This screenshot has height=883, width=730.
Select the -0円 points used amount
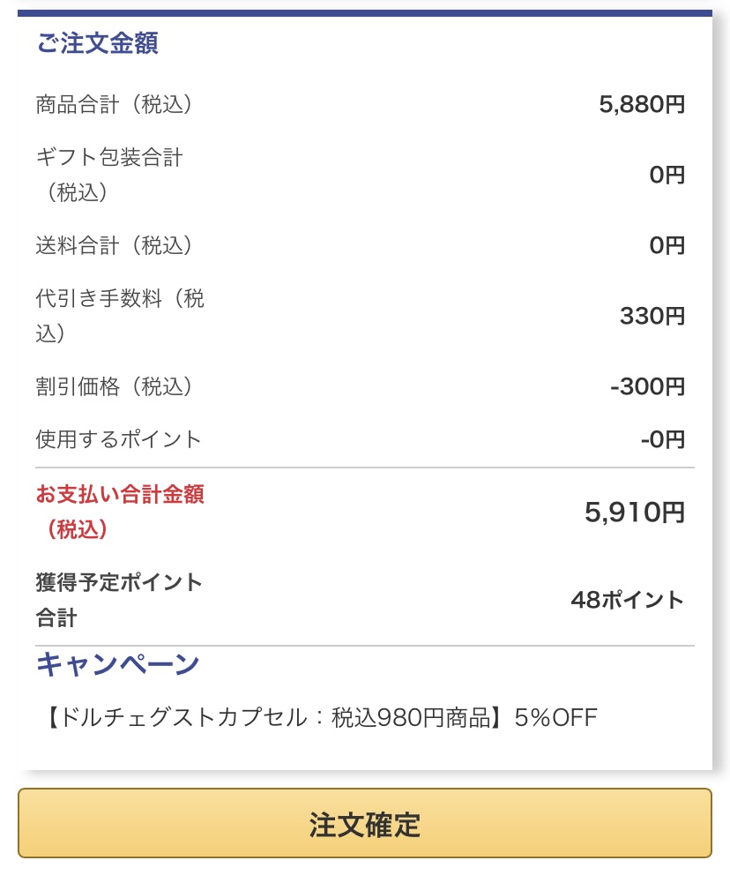click(x=662, y=439)
